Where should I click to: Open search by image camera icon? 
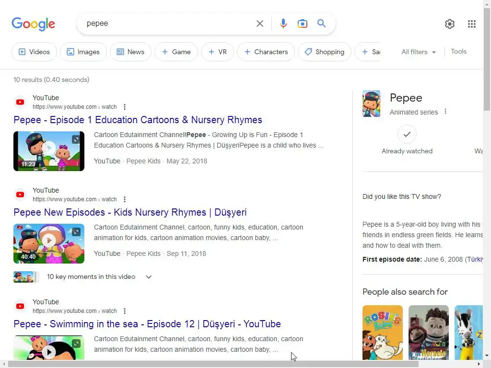pos(302,23)
